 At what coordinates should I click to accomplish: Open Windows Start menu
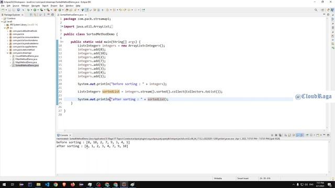(4, 184)
